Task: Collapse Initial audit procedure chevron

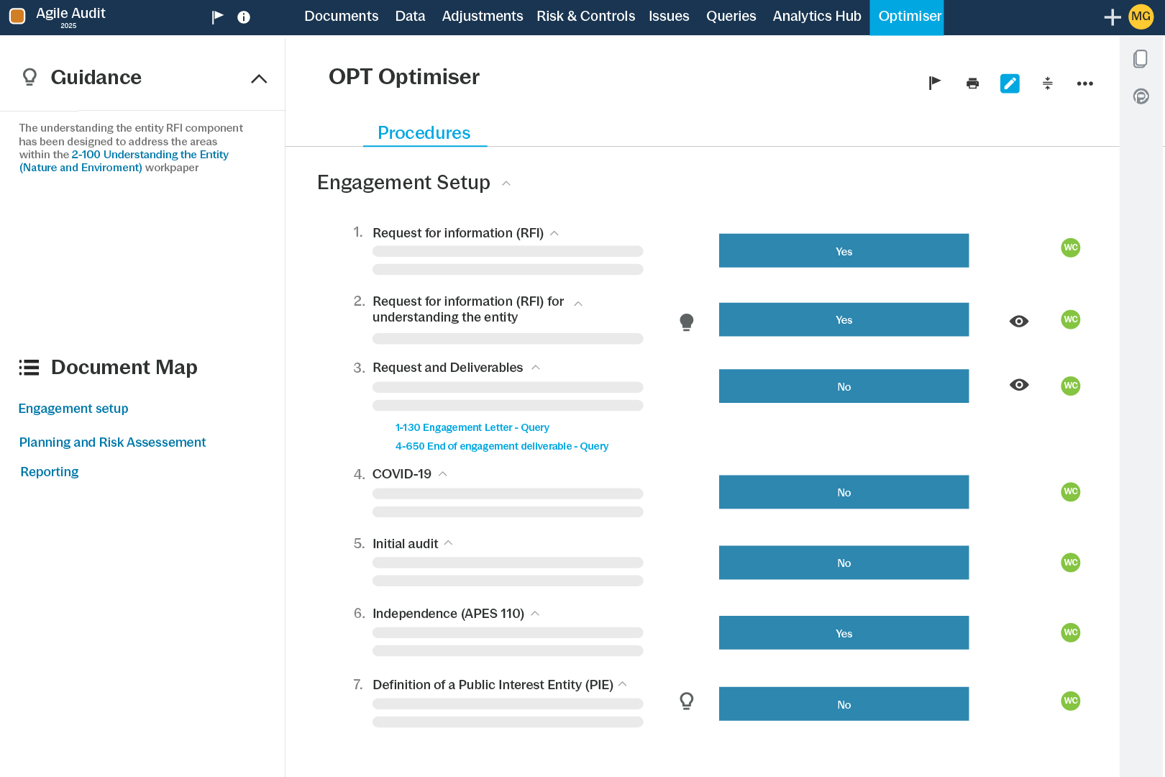Action: (449, 543)
